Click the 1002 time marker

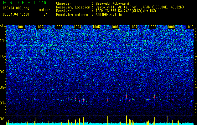40,27
